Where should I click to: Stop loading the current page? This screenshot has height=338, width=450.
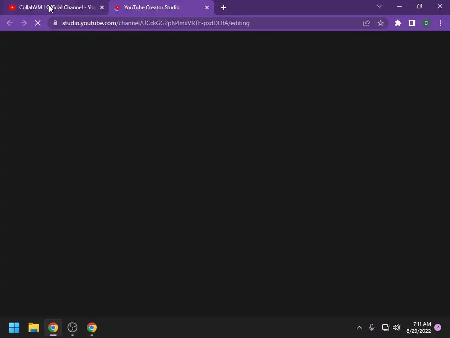(38, 23)
